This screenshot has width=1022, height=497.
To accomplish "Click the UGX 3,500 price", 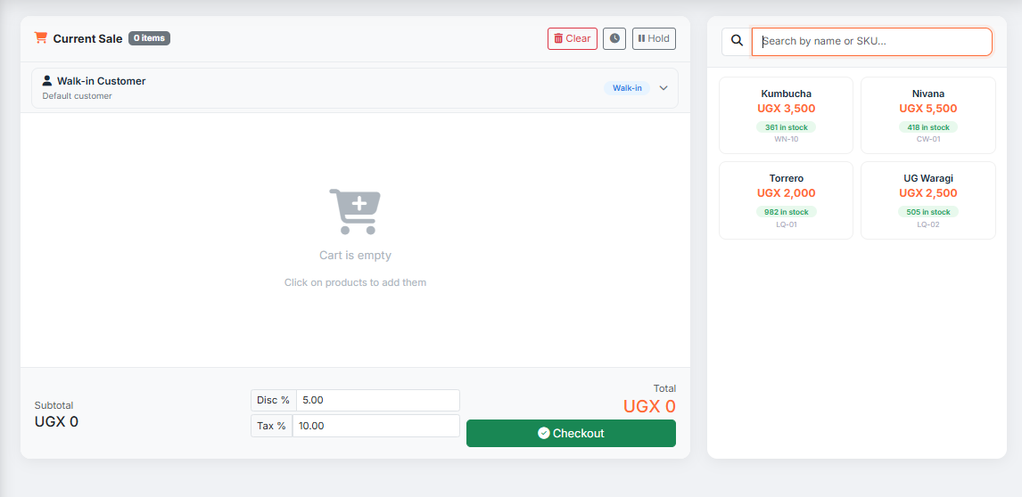I will tap(786, 109).
